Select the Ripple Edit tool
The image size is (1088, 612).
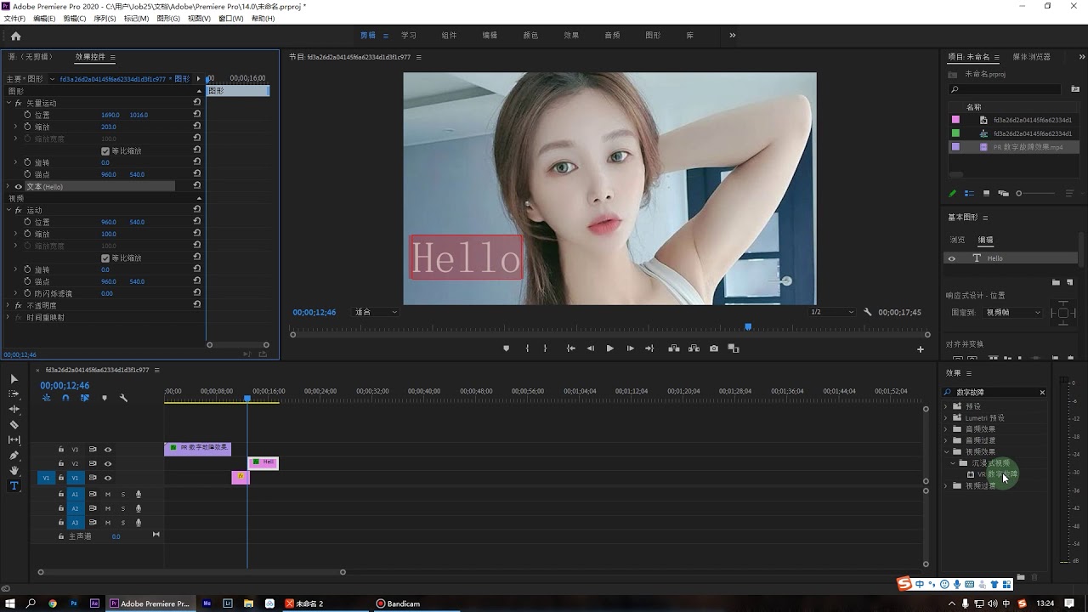pyautogui.click(x=14, y=409)
